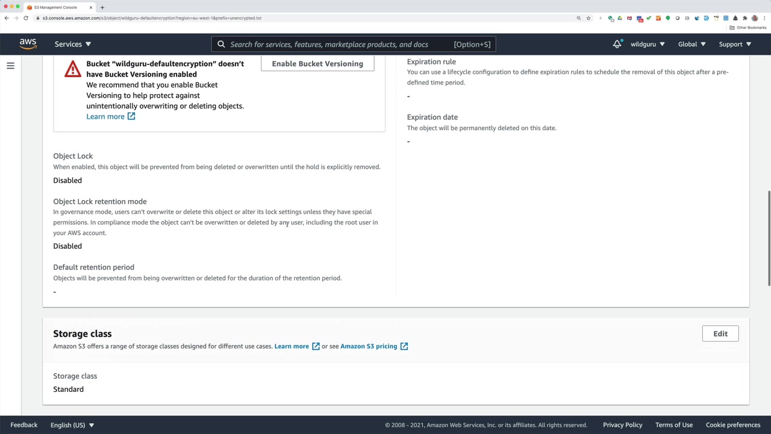The width and height of the screenshot is (771, 434).
Task: Open the Amazon S3 pricing link
Action: [369, 346]
